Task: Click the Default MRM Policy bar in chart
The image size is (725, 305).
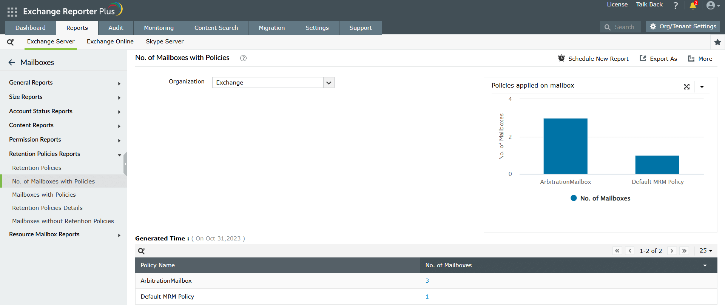Action: [x=657, y=165]
